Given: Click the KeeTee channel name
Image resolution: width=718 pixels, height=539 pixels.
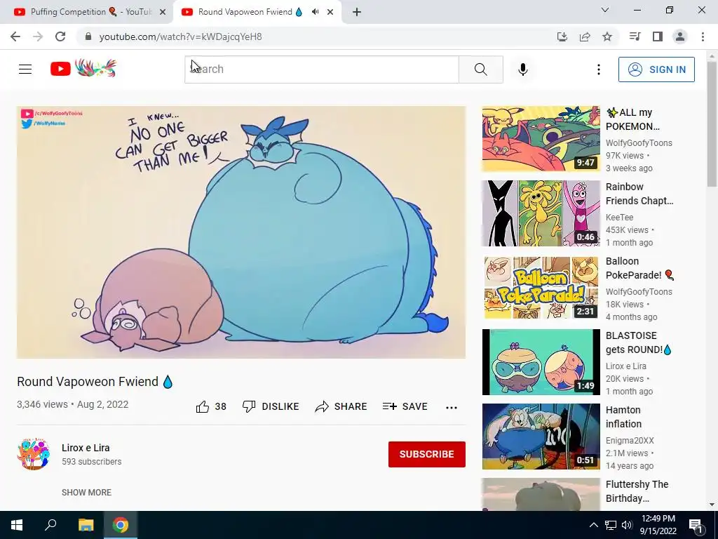Looking at the screenshot, I should click(620, 218).
